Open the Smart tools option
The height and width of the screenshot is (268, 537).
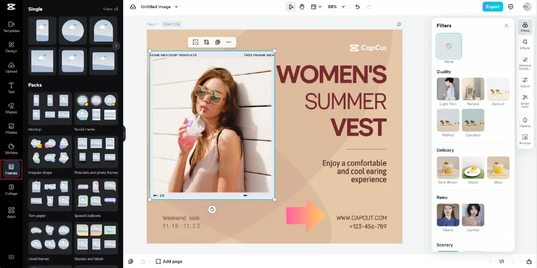click(525, 102)
